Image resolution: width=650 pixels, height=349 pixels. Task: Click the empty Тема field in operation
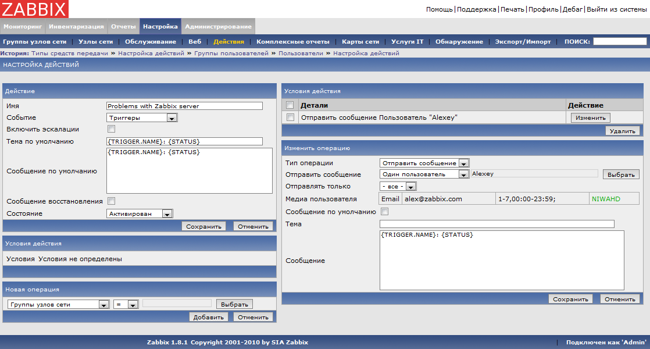pos(497,224)
